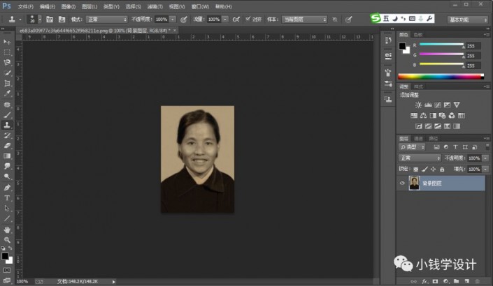
Task: Toggle layer filtering switch in Layers panel
Action: point(487,146)
